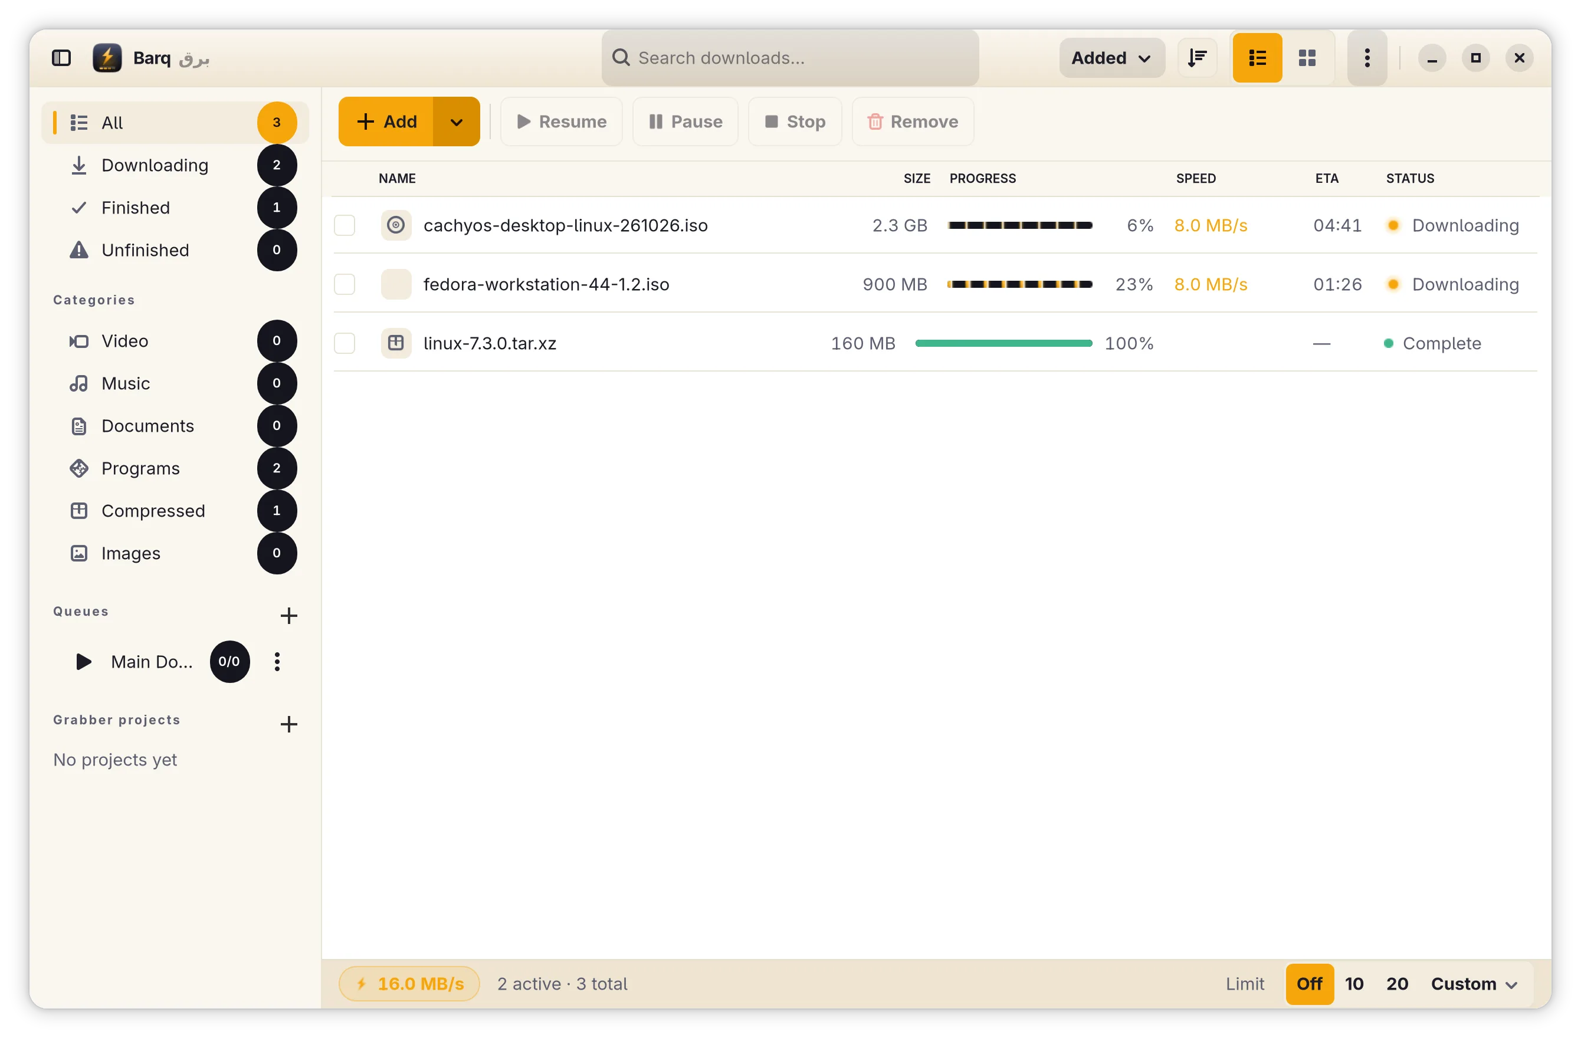Open the Custom limit dropdown
The width and height of the screenshot is (1581, 1038).
pyautogui.click(x=1474, y=984)
